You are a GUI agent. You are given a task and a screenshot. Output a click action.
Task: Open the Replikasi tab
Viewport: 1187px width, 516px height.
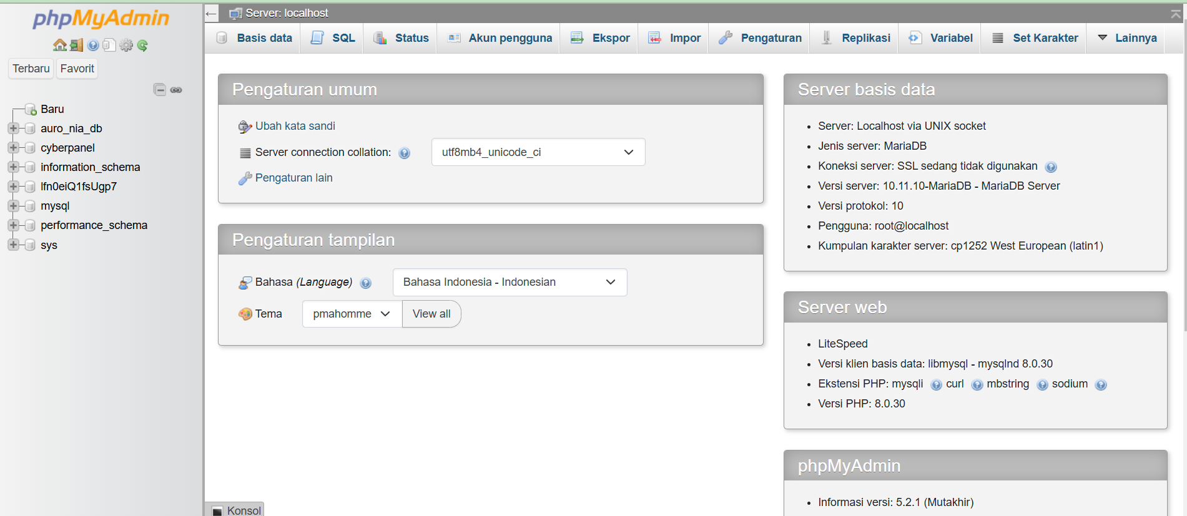pyautogui.click(x=855, y=38)
